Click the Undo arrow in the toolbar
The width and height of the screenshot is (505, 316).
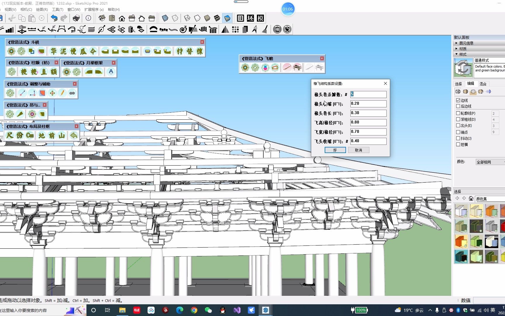pos(54,18)
